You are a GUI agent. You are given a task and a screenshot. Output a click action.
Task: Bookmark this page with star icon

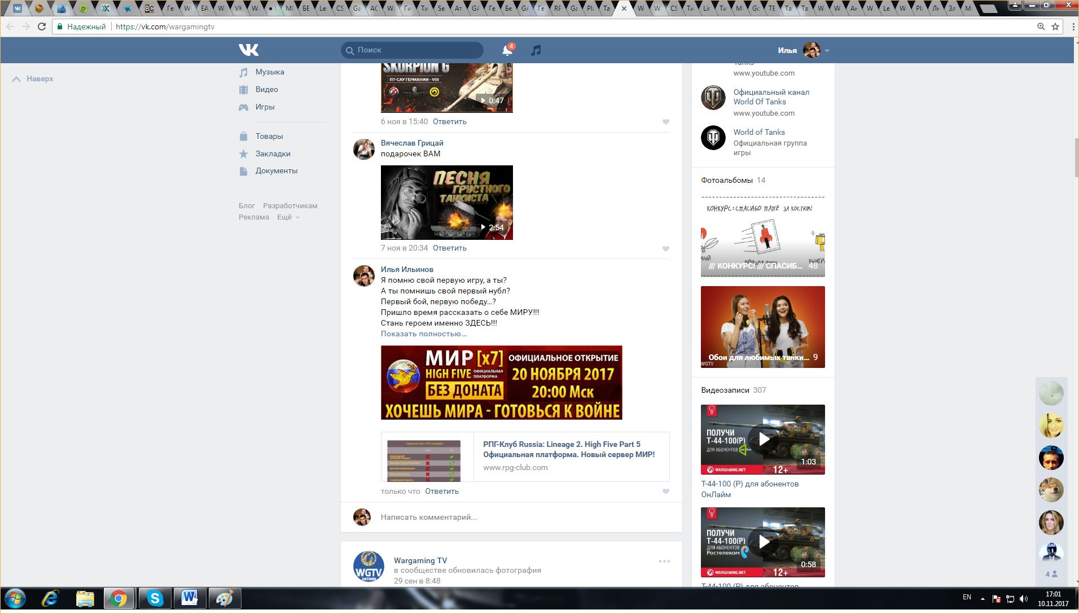point(1055,27)
